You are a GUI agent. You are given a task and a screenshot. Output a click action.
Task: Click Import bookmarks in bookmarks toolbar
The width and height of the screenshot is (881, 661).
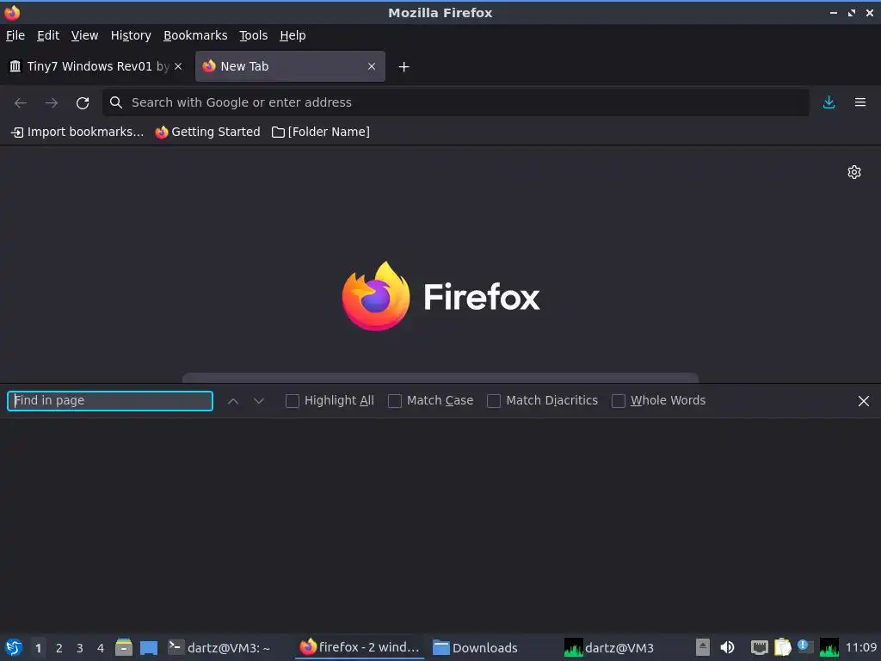tap(77, 132)
